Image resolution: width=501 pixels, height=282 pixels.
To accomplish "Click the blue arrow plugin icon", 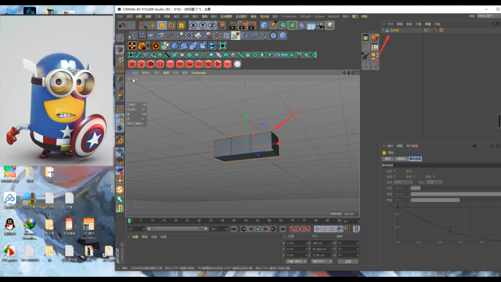I will [x=212, y=45].
